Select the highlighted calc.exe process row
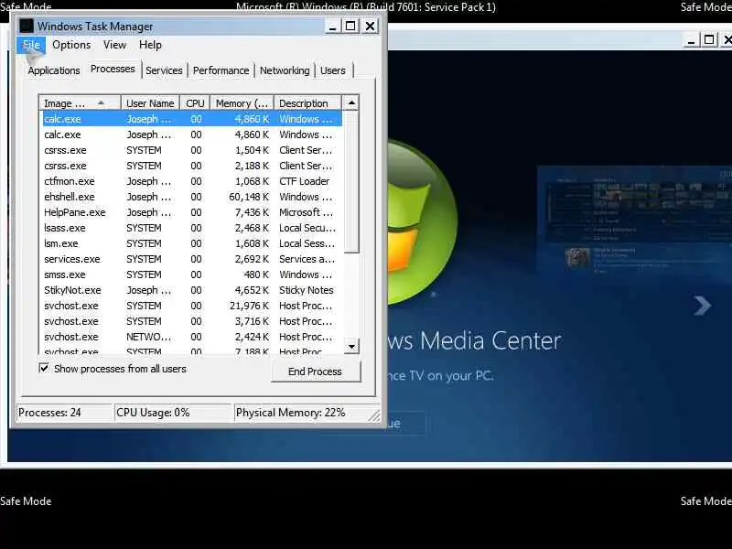This screenshot has height=549, width=732. [192, 119]
